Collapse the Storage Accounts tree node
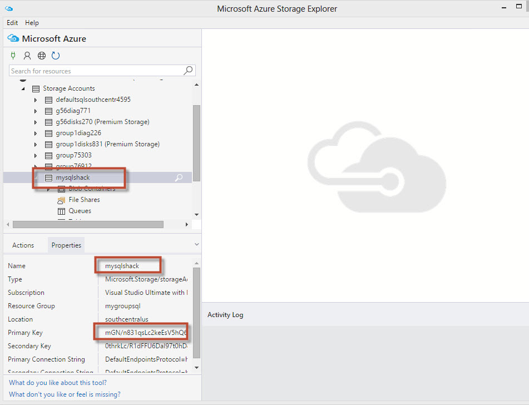This screenshot has width=529, height=405. tap(23, 89)
